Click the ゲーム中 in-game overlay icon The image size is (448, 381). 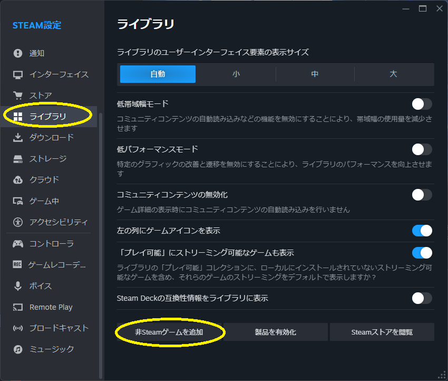[18, 201]
